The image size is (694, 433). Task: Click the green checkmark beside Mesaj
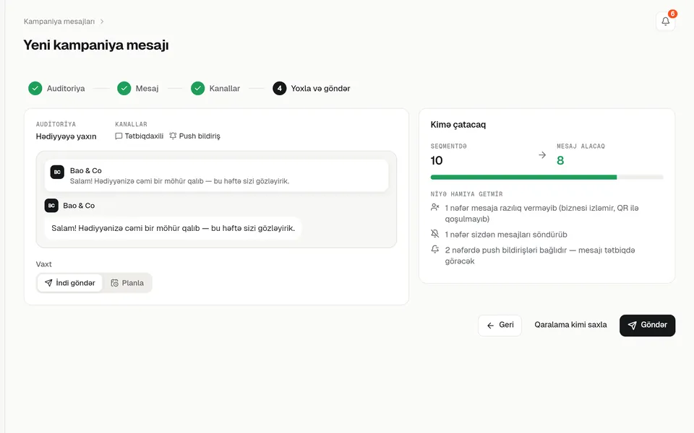coord(124,88)
